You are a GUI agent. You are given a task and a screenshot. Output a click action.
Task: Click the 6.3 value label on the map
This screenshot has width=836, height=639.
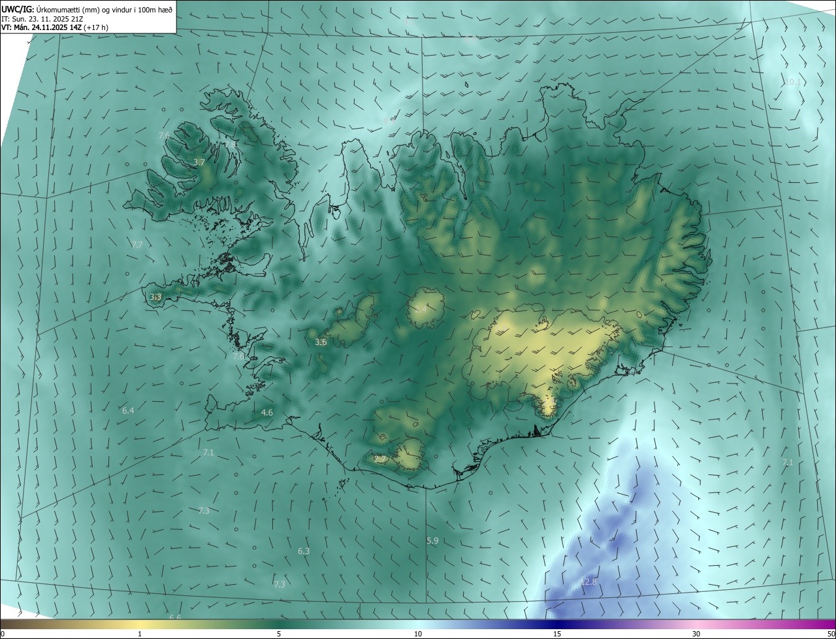[x=304, y=551]
